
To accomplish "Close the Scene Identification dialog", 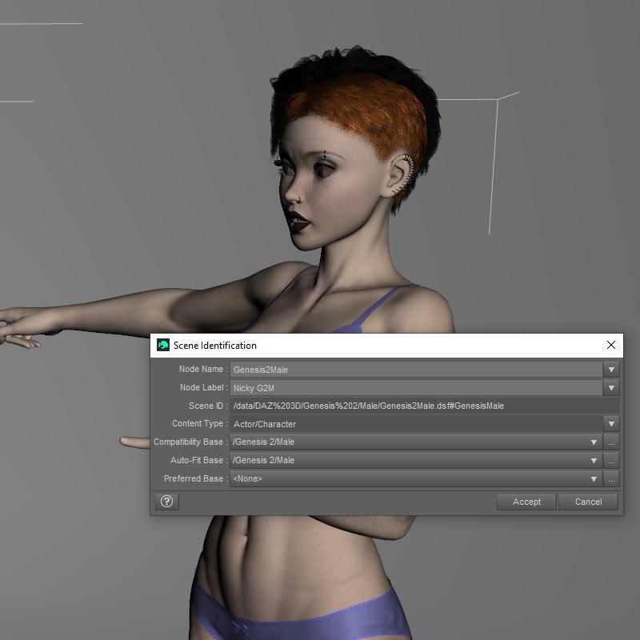I will (x=610, y=345).
